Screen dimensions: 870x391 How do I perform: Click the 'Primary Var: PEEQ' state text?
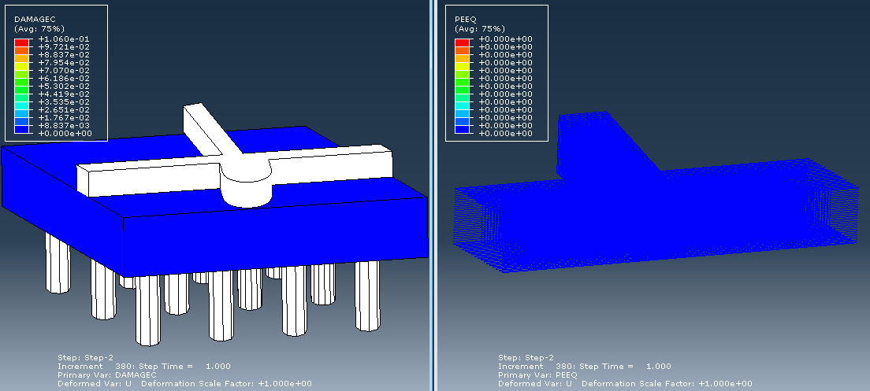(533, 375)
